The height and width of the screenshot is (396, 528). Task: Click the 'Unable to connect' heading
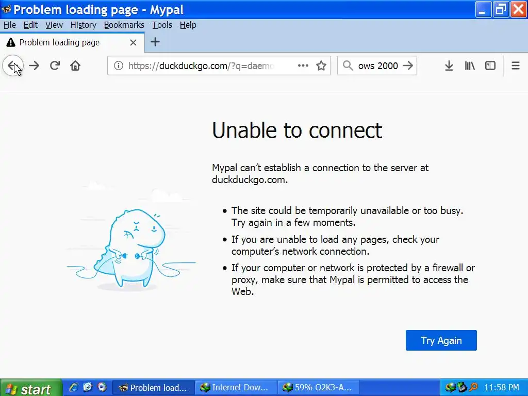(x=297, y=130)
